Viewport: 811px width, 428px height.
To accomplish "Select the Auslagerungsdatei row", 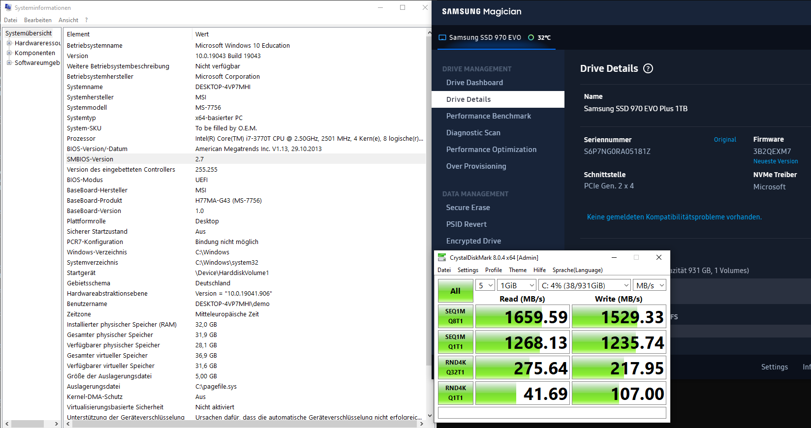I will 245,386.
